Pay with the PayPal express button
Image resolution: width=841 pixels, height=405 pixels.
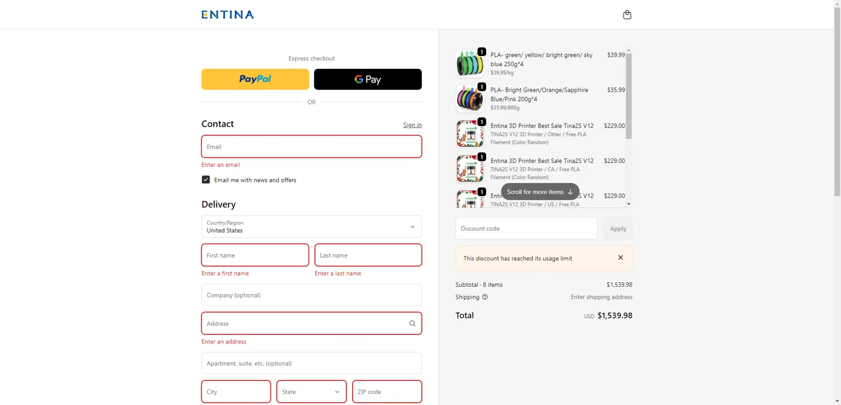(255, 79)
